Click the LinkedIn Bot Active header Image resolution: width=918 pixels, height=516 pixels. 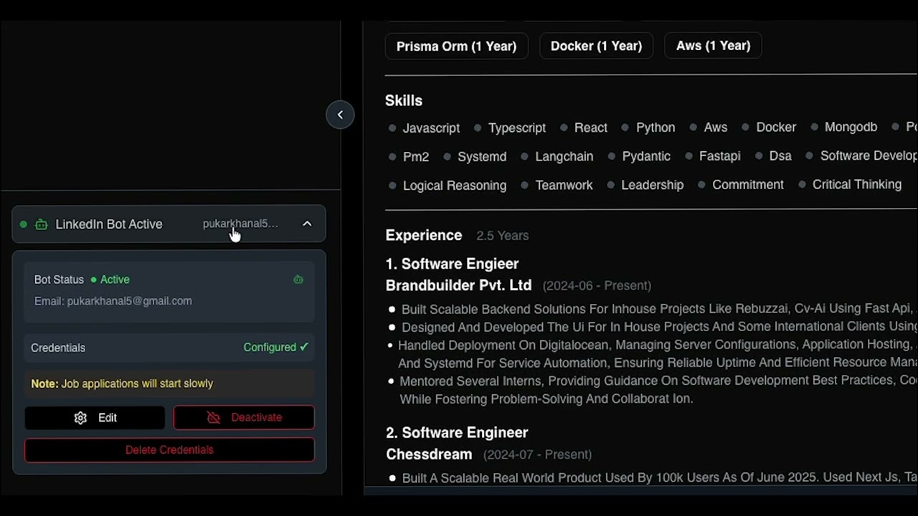click(109, 224)
